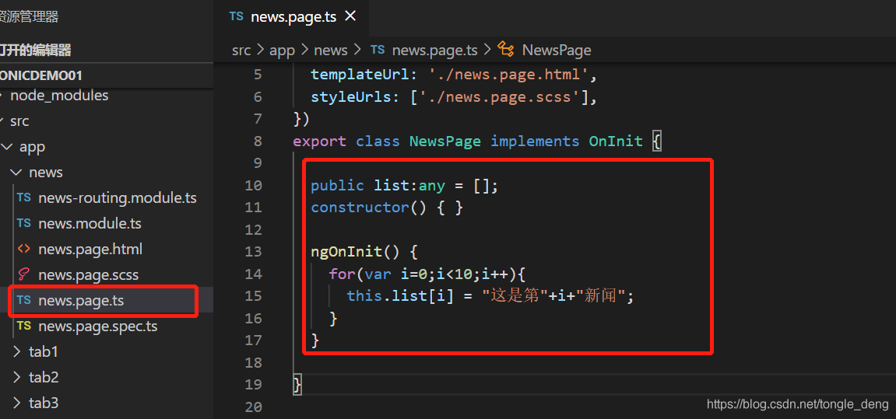Select the node_modules folder
The width and height of the screenshot is (896, 419).
point(59,96)
